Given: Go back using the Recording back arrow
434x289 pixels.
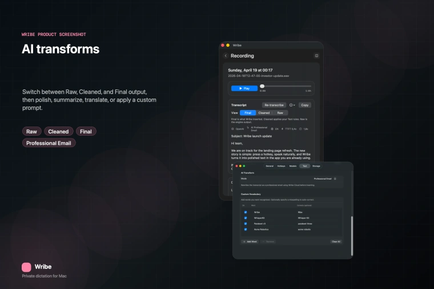Looking at the screenshot, I should 226,56.
